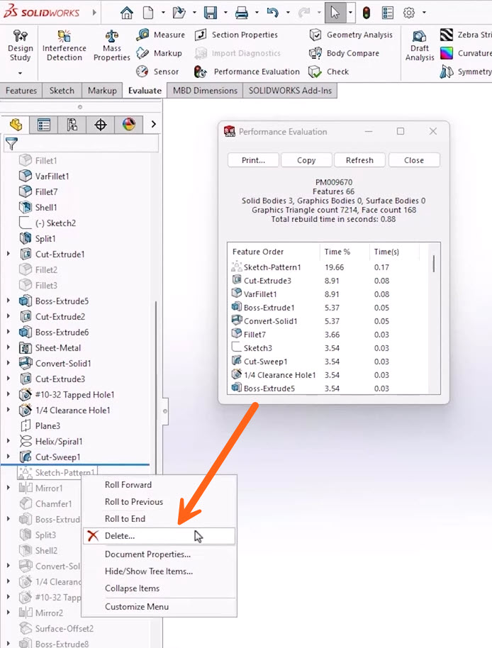Toggle the Select cursor tool
Image resolution: width=492 pixels, height=648 pixels.
(335, 13)
